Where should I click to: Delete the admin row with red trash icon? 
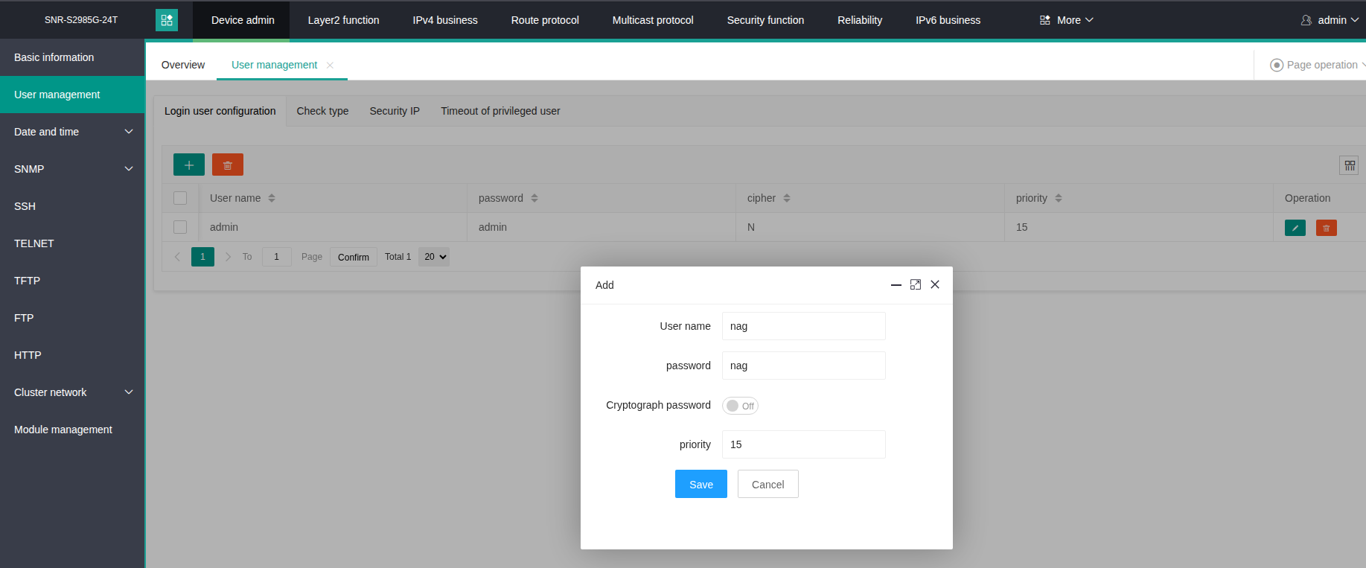tap(1327, 228)
